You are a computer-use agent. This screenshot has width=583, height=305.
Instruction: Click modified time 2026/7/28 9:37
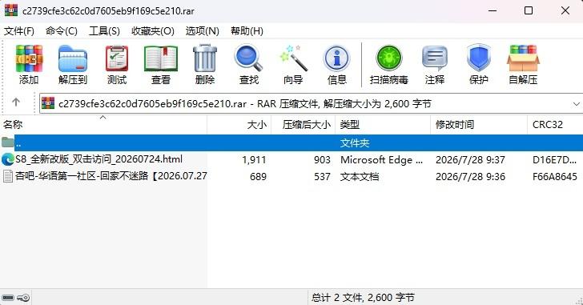(470, 160)
